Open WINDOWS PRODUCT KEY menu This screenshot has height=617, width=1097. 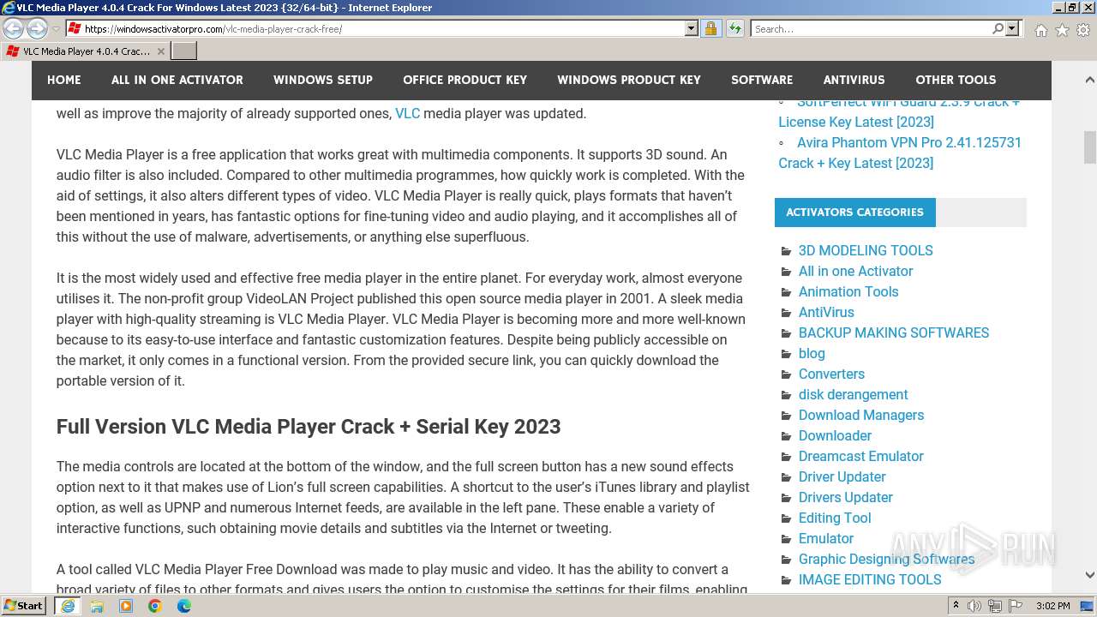click(629, 80)
